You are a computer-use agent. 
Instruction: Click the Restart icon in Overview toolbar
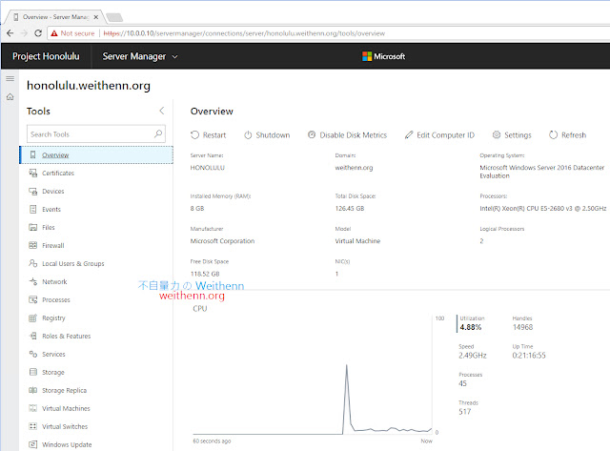pos(195,135)
